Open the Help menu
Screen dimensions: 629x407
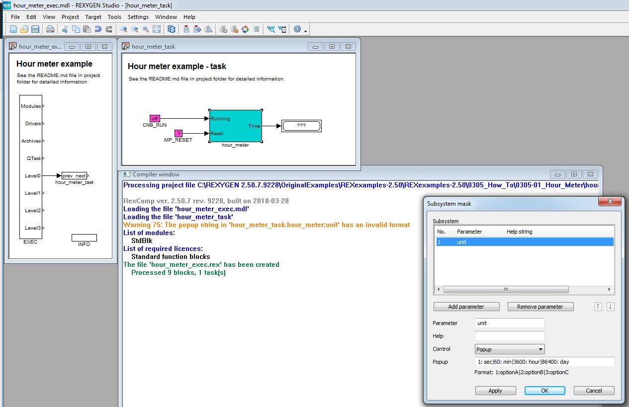189,17
